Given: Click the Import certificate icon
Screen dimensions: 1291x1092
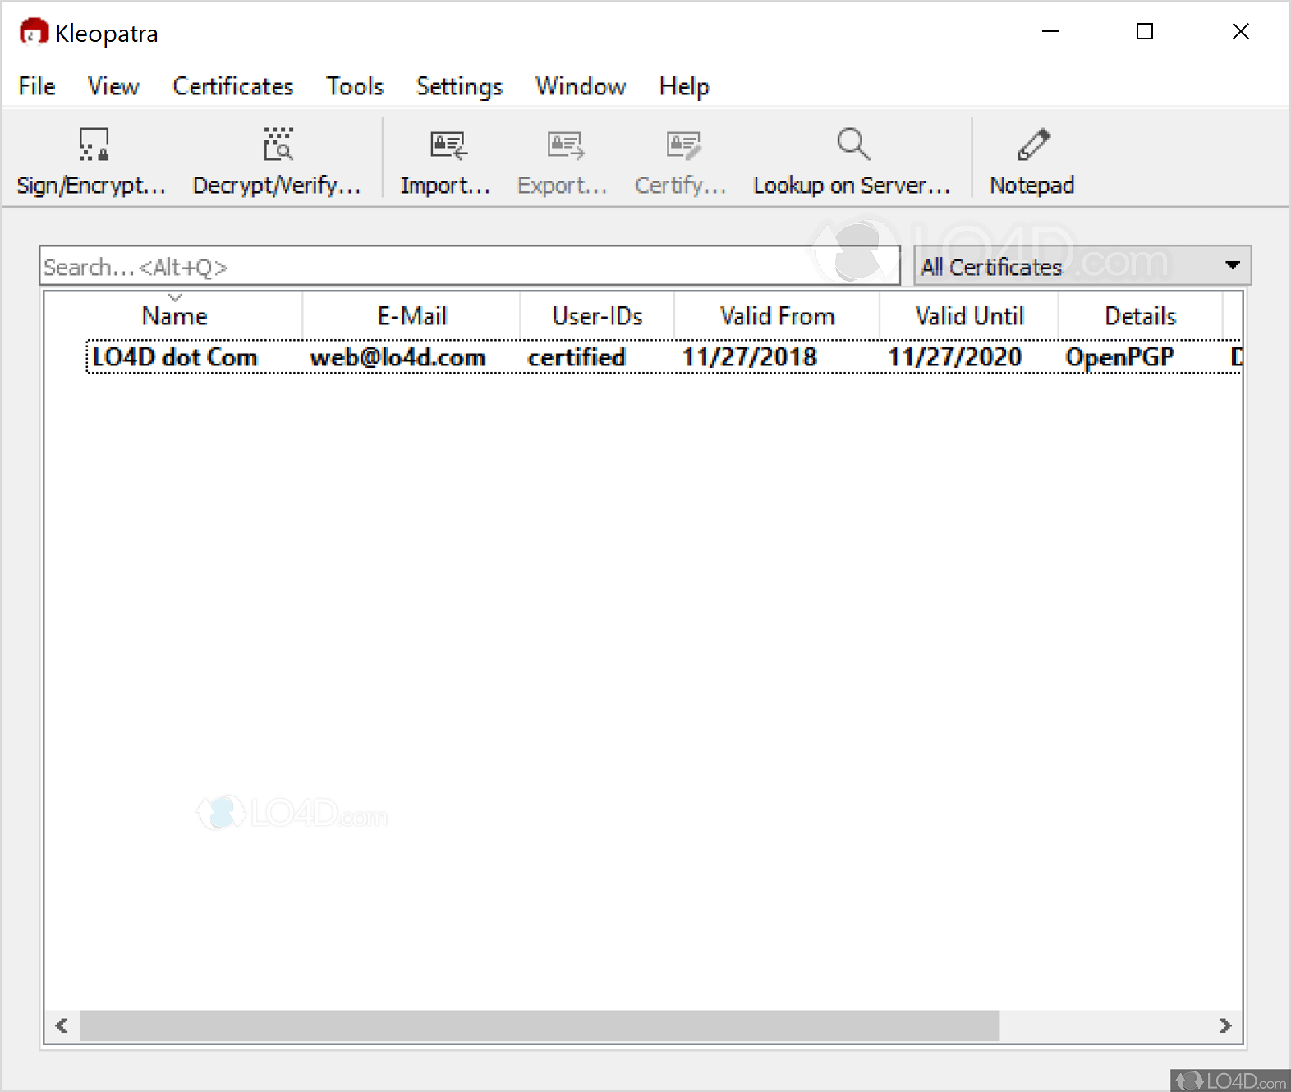Looking at the screenshot, I should pos(448,145).
